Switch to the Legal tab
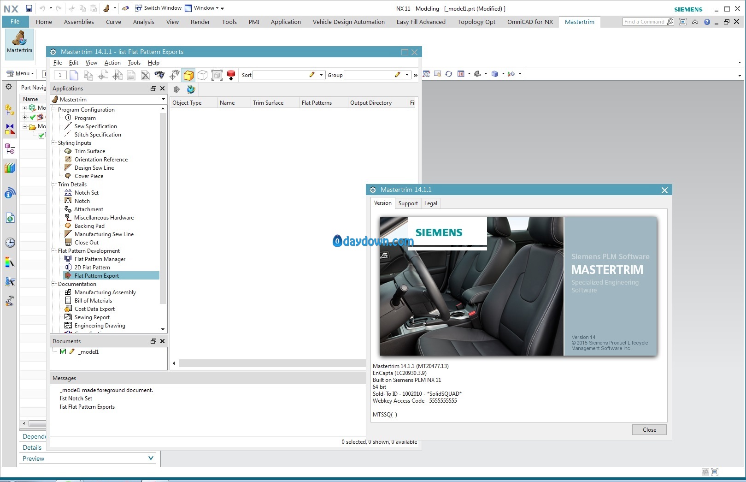Screen dimensions: 746x482 431,203
